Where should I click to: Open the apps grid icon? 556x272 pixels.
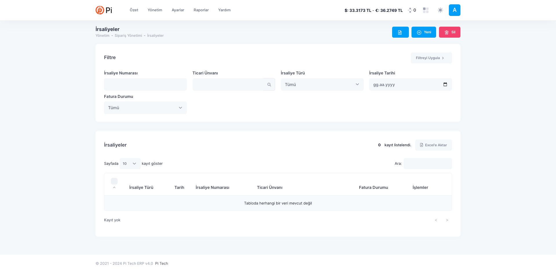[x=426, y=10]
